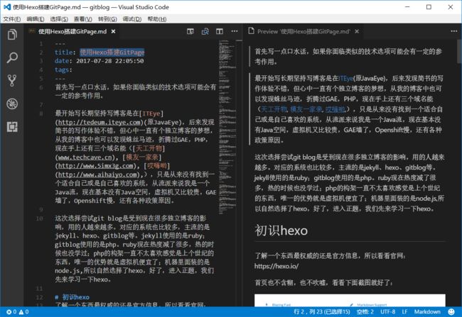Open the Debug view in activity bar
The image size is (462, 317).
[12, 104]
